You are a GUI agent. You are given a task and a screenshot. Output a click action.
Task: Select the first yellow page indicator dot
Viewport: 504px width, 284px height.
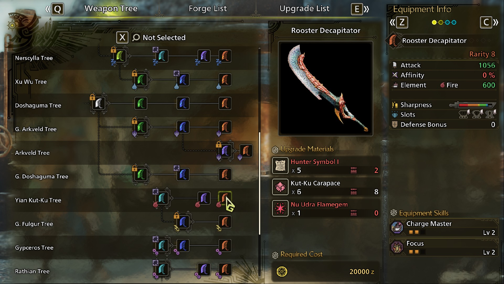click(x=434, y=22)
